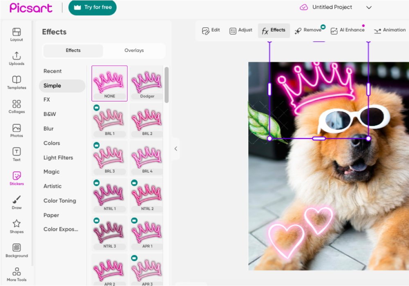Open the Templates panel
Screen dimensions: 409x286
17,82
